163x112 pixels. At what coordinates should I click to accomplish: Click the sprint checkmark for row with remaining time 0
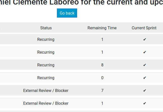(145, 78)
